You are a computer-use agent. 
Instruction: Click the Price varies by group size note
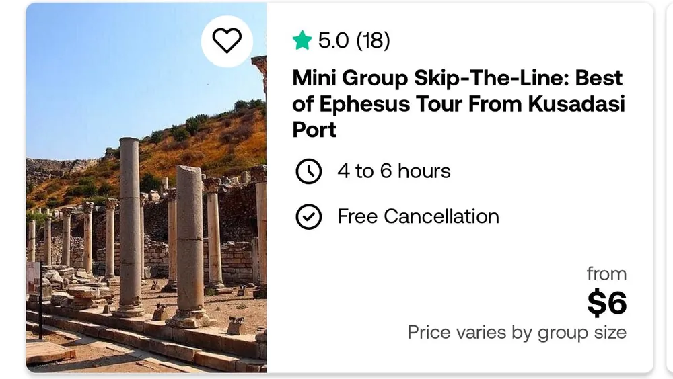(517, 332)
